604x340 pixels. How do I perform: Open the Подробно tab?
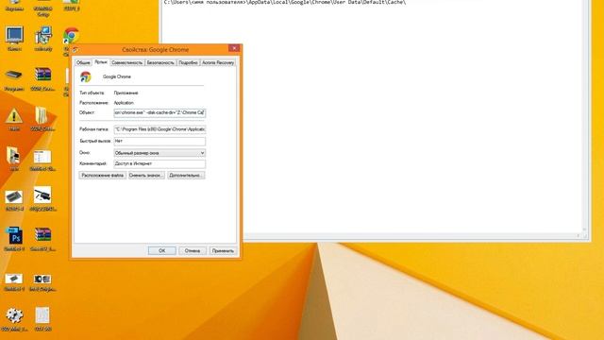click(189, 62)
